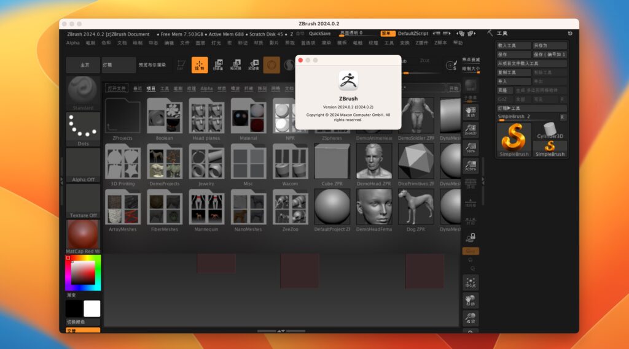Select the Move gizmo button marked M

(218, 65)
